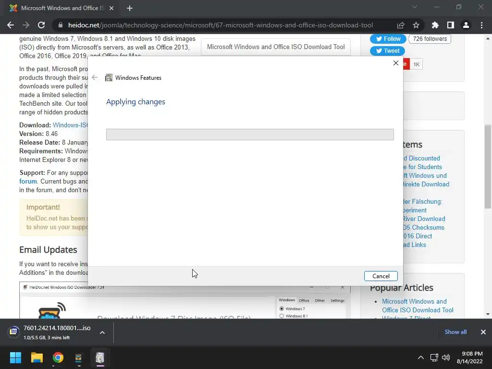The image size is (492, 369).
Task: Close the downloads bar
Action: [483, 332]
